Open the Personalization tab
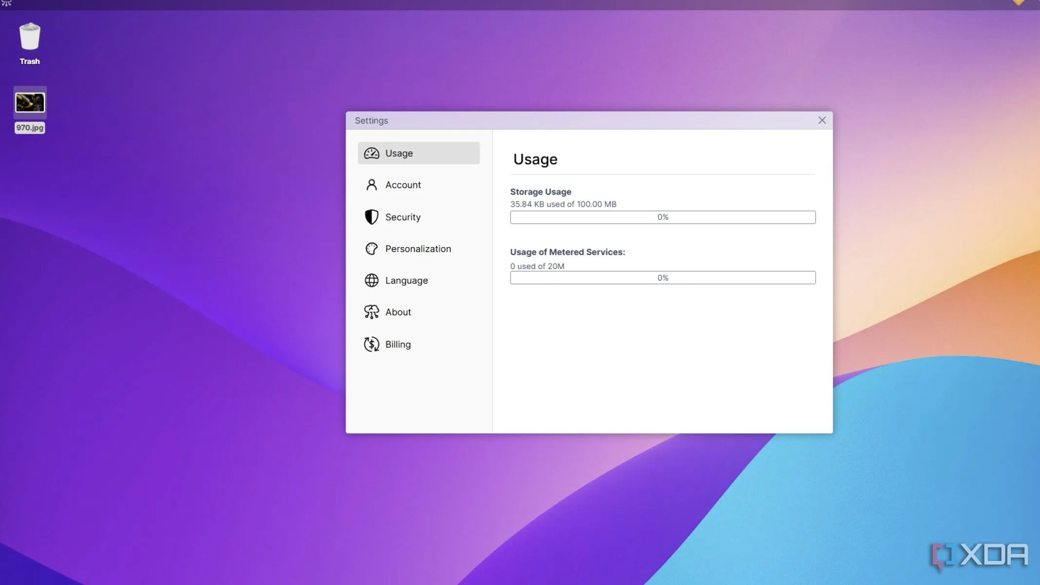The image size is (1040, 585). pos(419,249)
